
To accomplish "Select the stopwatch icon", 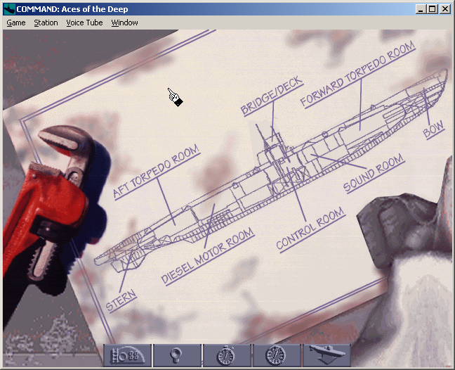I will [227, 355].
